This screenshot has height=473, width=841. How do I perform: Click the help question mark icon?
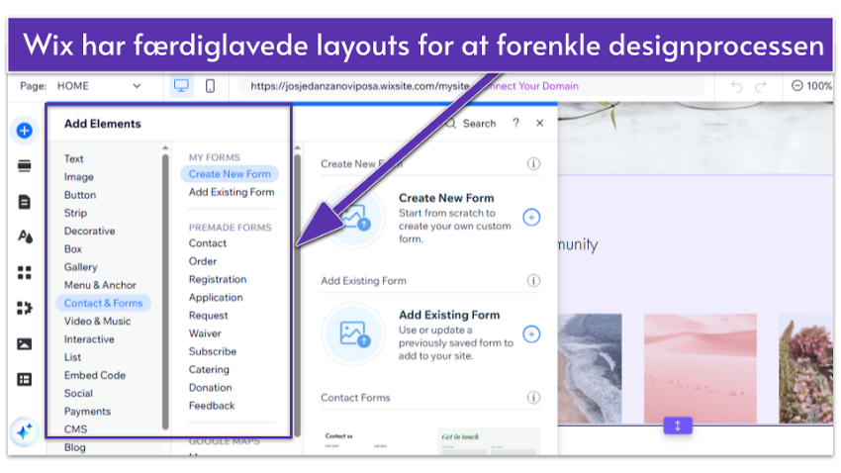tap(515, 124)
